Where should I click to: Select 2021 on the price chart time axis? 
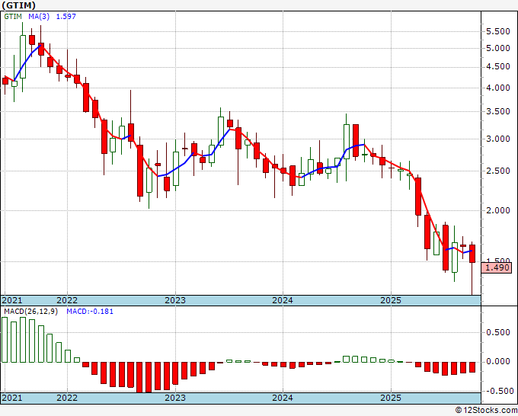12,300
